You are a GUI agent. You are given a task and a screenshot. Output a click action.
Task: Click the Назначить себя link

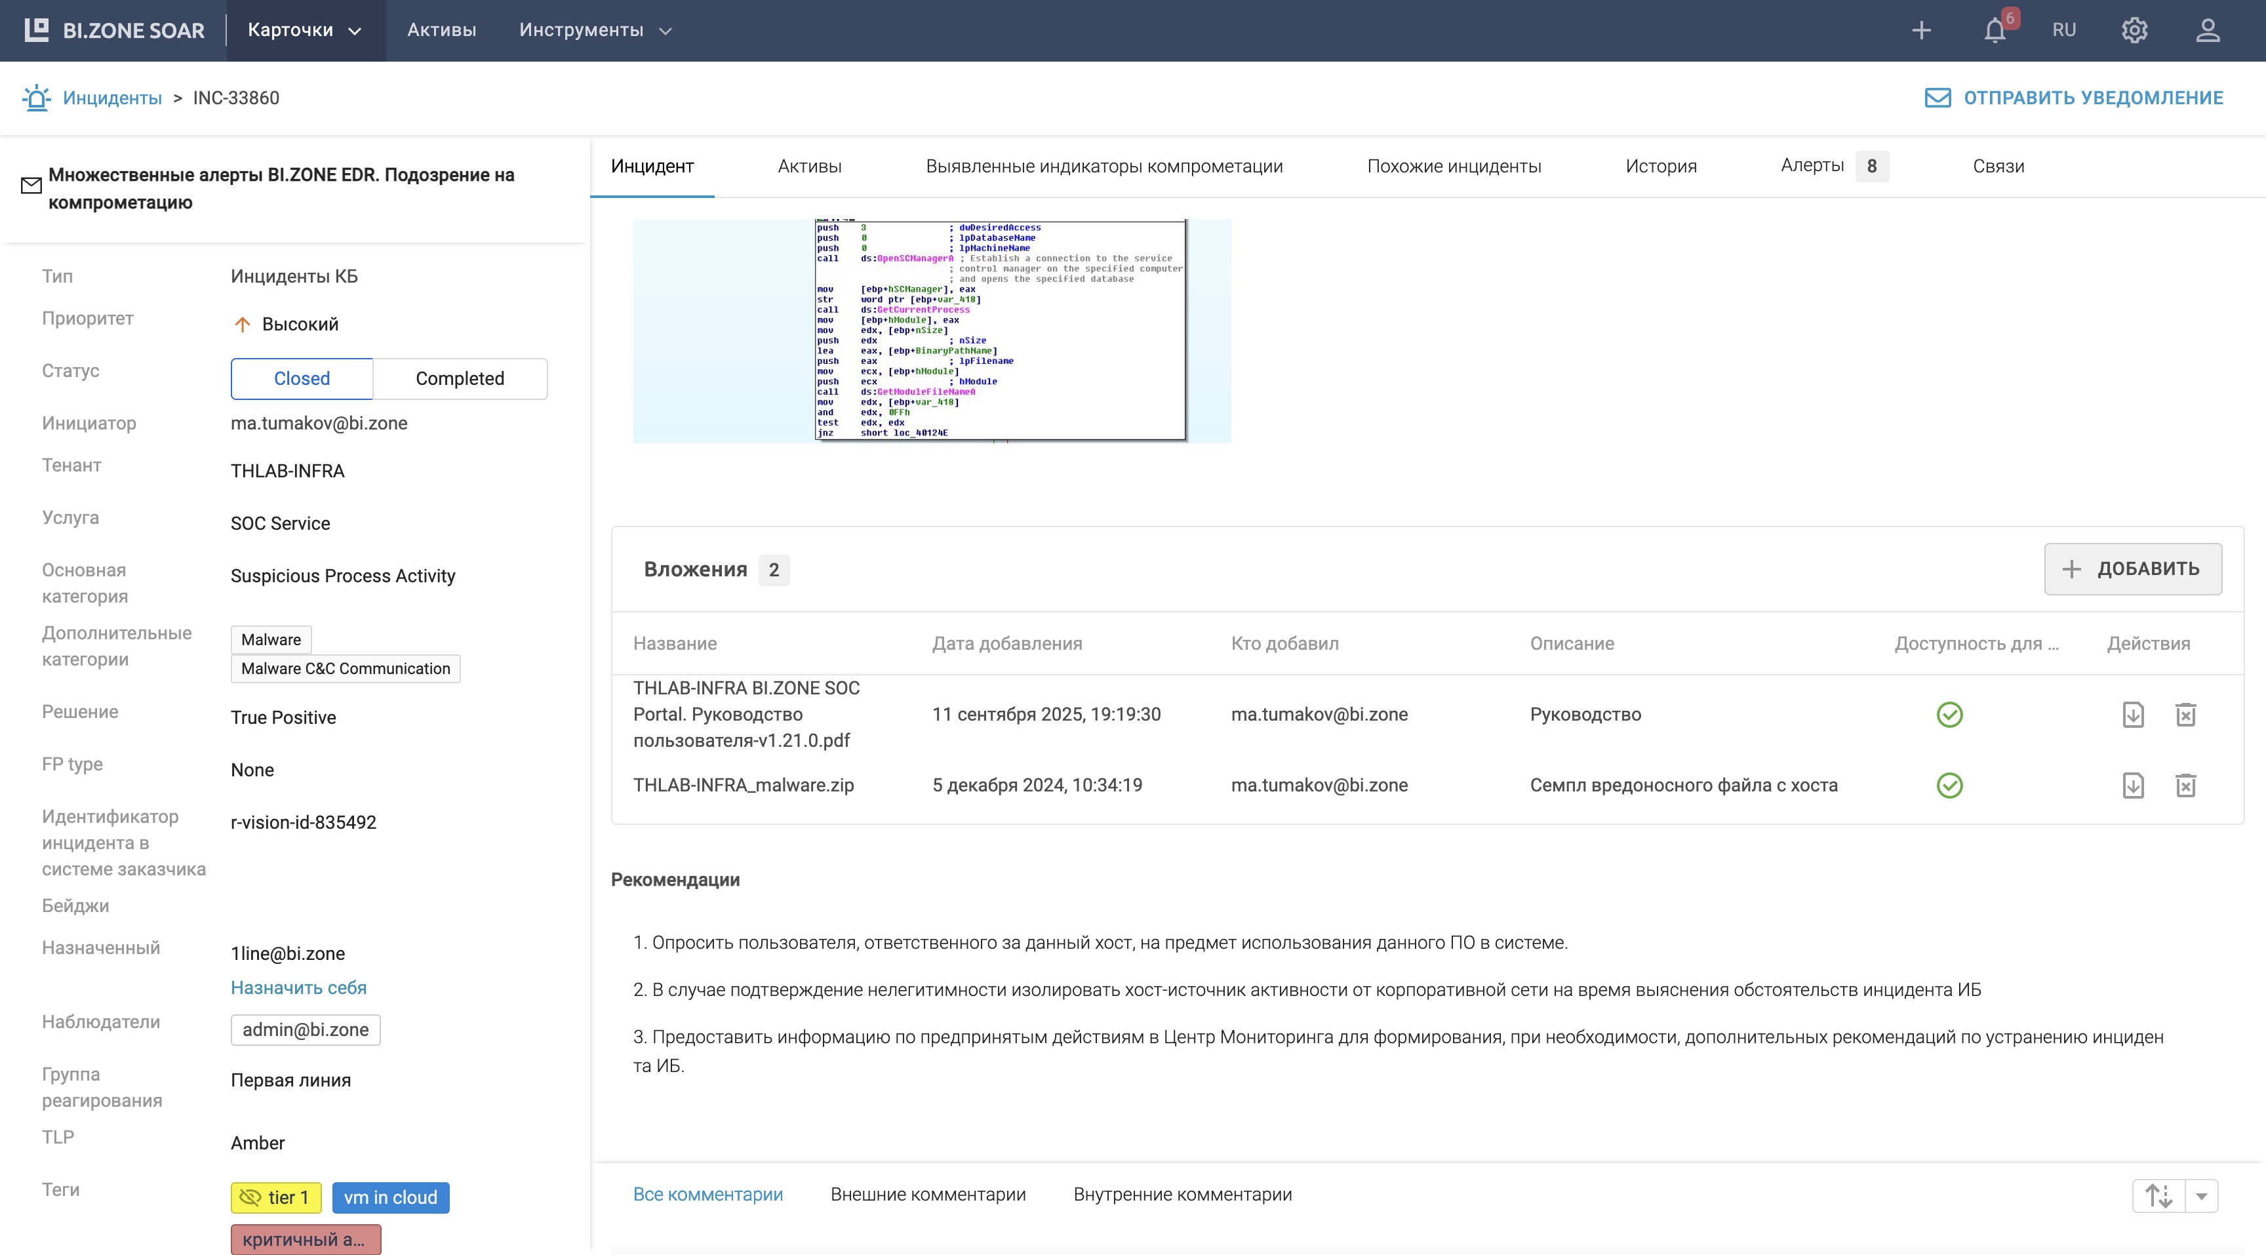coord(298,987)
